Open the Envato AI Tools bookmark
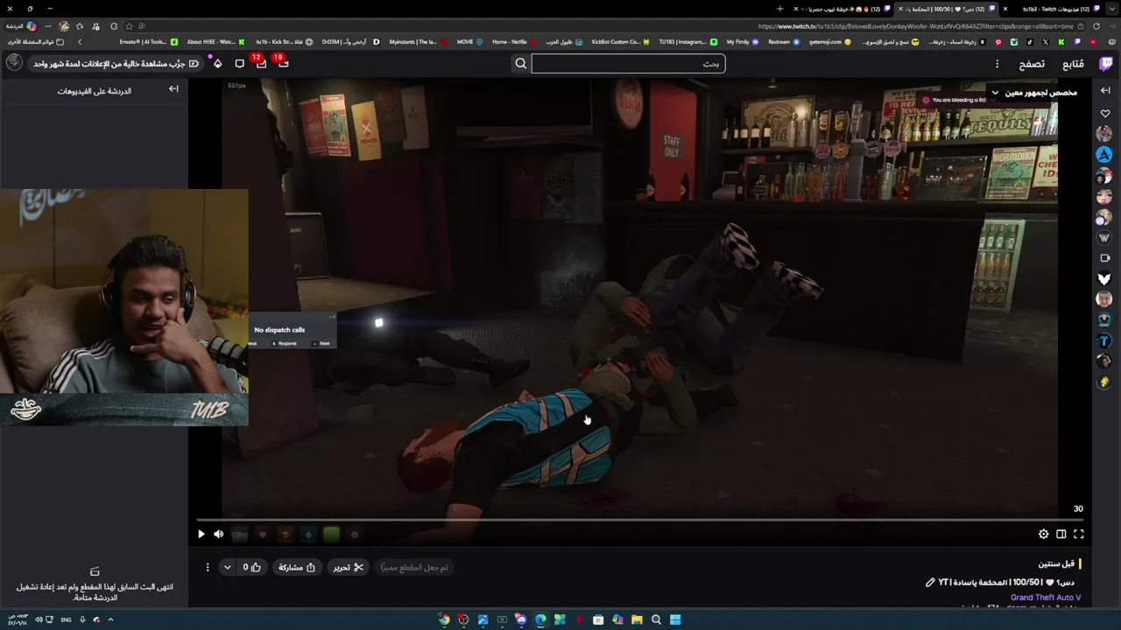The image size is (1121, 630). pos(148,42)
